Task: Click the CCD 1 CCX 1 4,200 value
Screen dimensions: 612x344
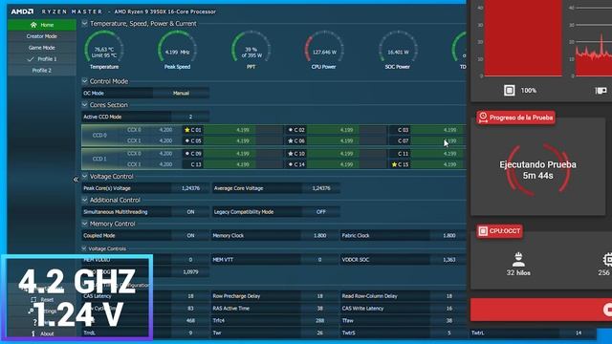Action: coord(165,164)
